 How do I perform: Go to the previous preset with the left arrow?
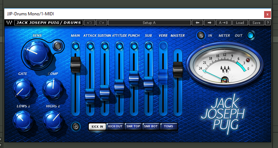tap(197, 23)
